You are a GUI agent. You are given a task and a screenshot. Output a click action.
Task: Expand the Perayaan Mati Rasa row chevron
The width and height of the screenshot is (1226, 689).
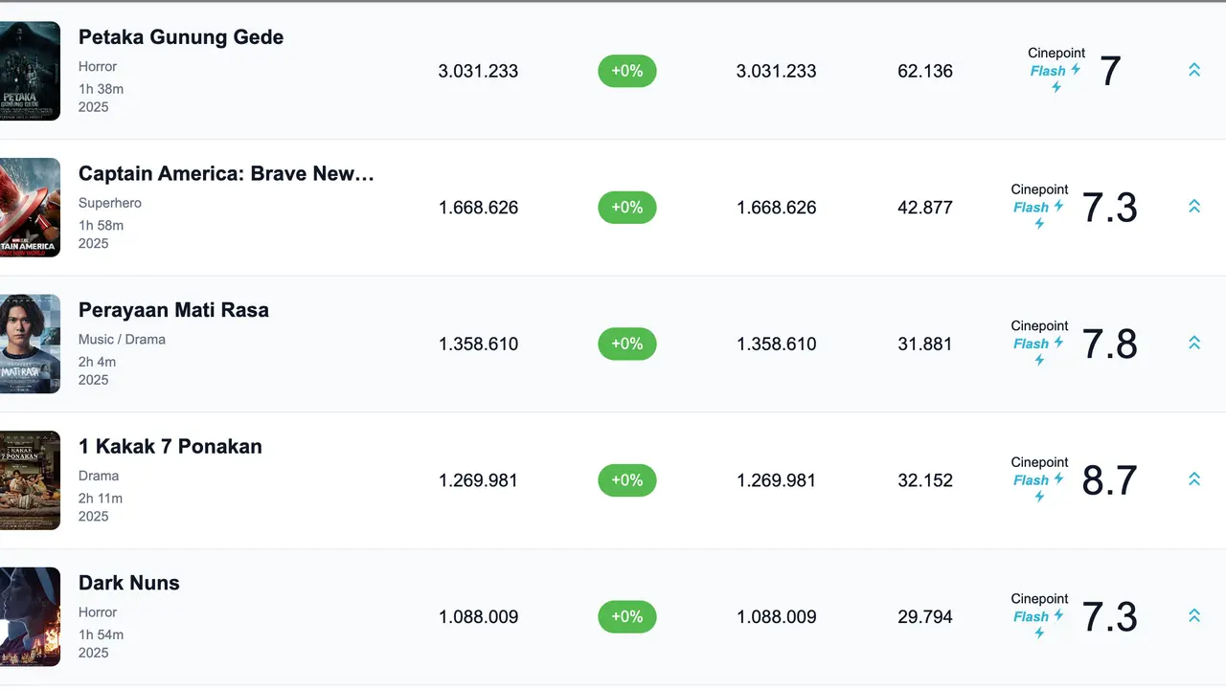[x=1194, y=343]
